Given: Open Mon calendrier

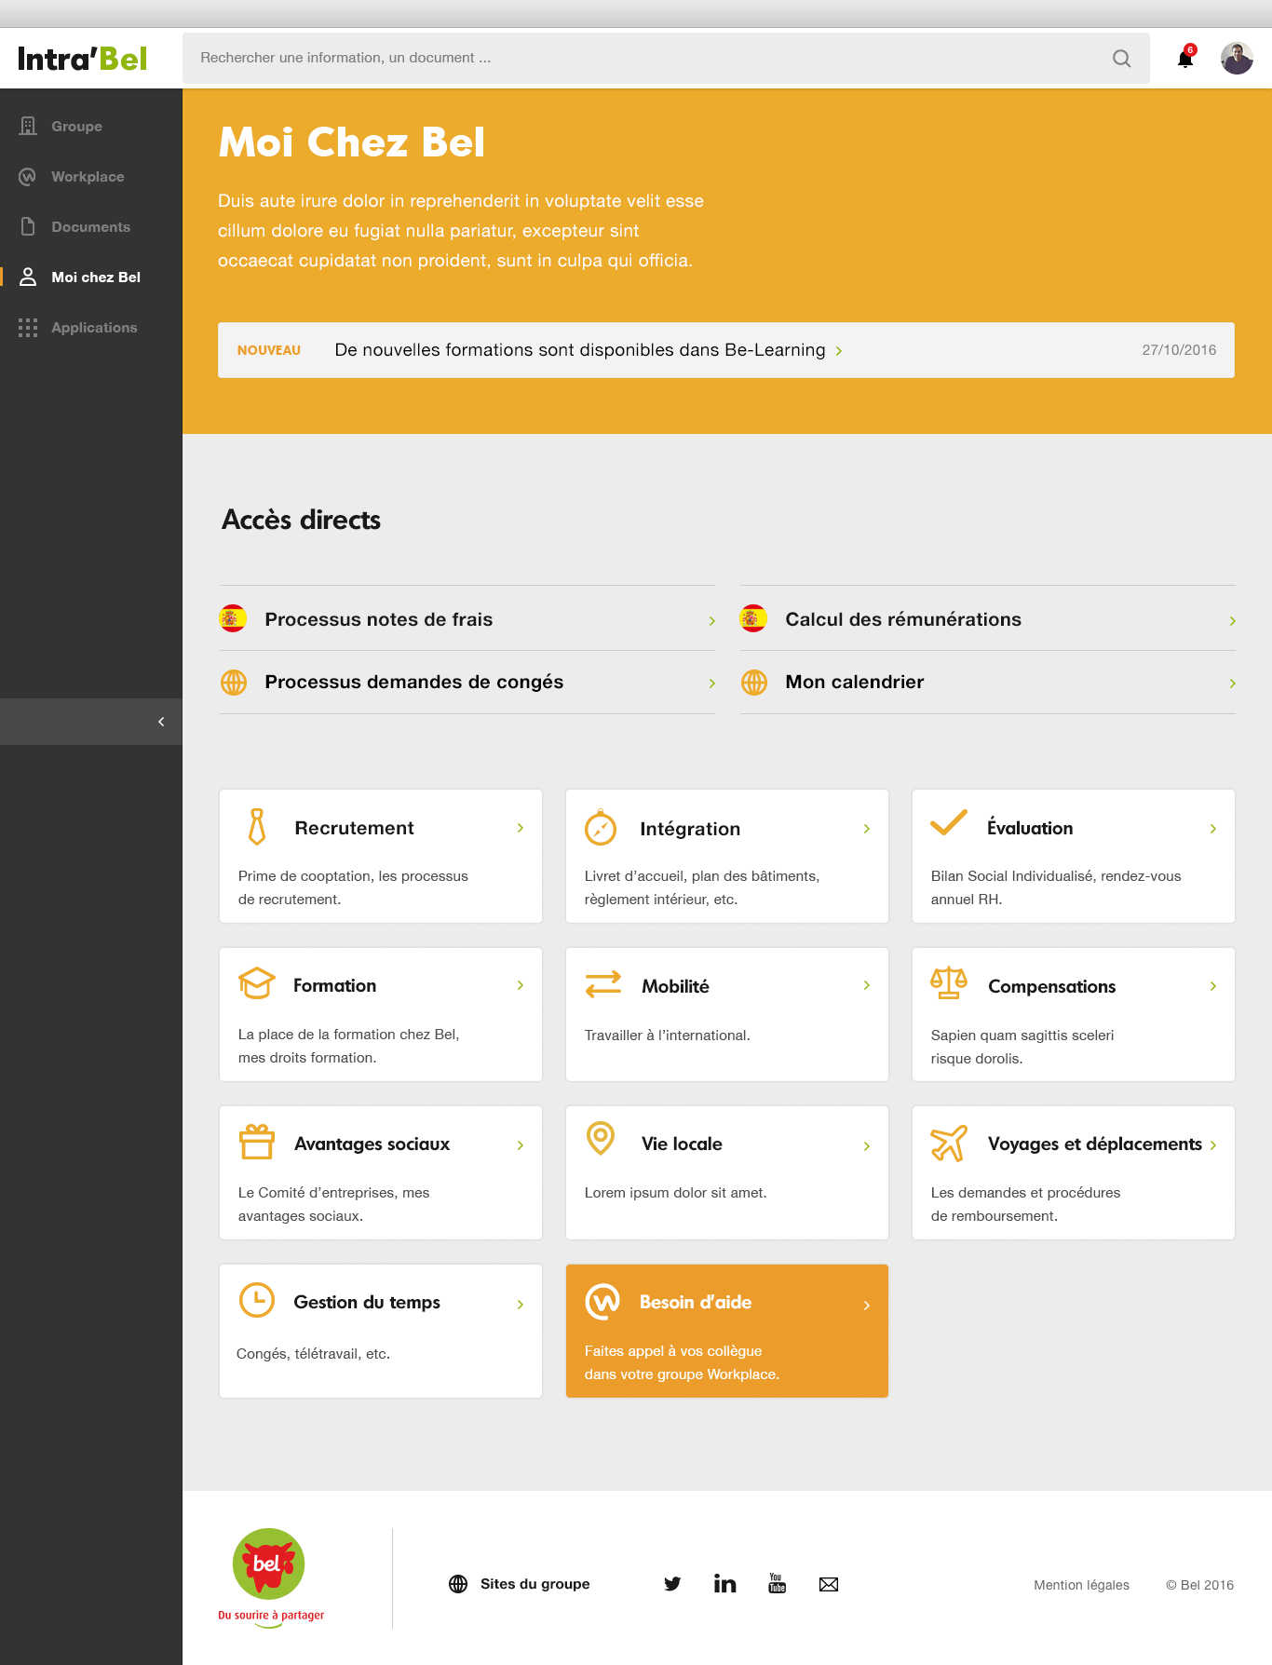Looking at the screenshot, I should tap(855, 682).
